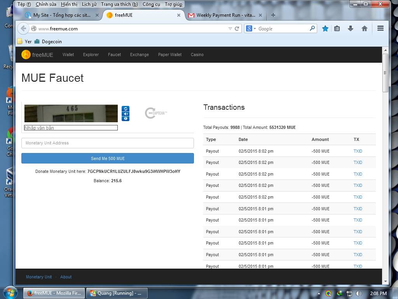The height and width of the screenshot is (299, 398).
Task: Open Firefox hamburger menu
Action: (x=380, y=28)
